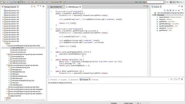Viewport: 185px width, 104px height.
Task: Toggle Hide Fields in Outline toolbar
Action: [x=170, y=10]
